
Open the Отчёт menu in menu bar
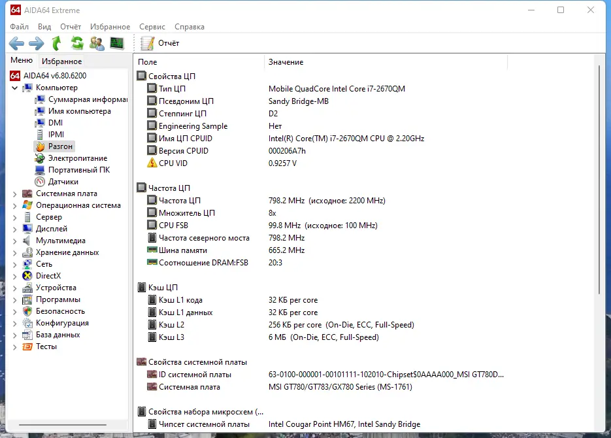click(71, 27)
